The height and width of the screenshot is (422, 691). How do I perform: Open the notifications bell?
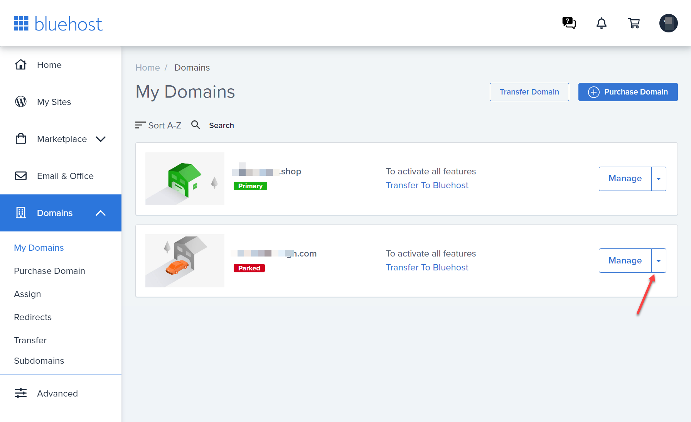(602, 23)
